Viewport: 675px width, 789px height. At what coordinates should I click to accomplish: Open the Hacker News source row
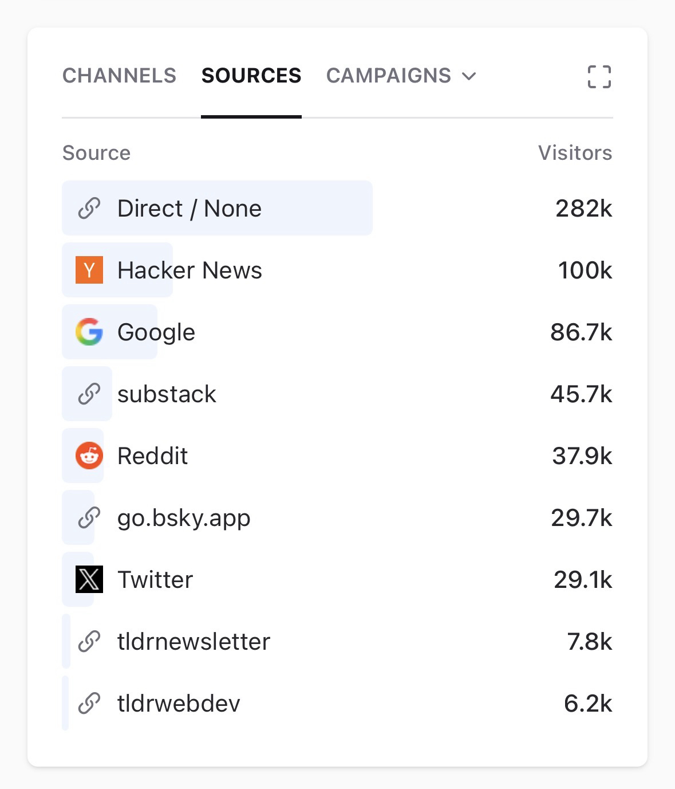[x=190, y=270]
